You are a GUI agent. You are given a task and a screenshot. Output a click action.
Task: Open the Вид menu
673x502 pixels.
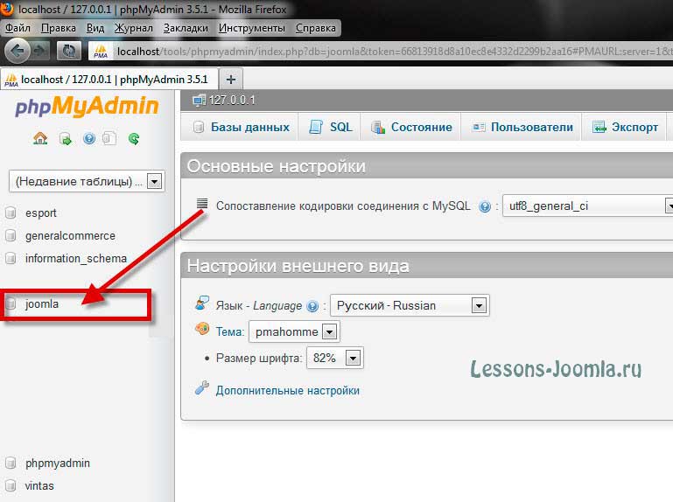(95, 28)
